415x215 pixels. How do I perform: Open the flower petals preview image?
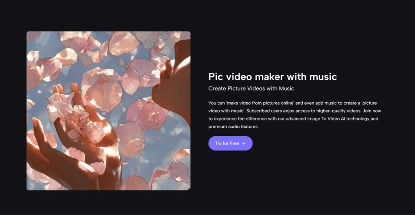pos(108,111)
